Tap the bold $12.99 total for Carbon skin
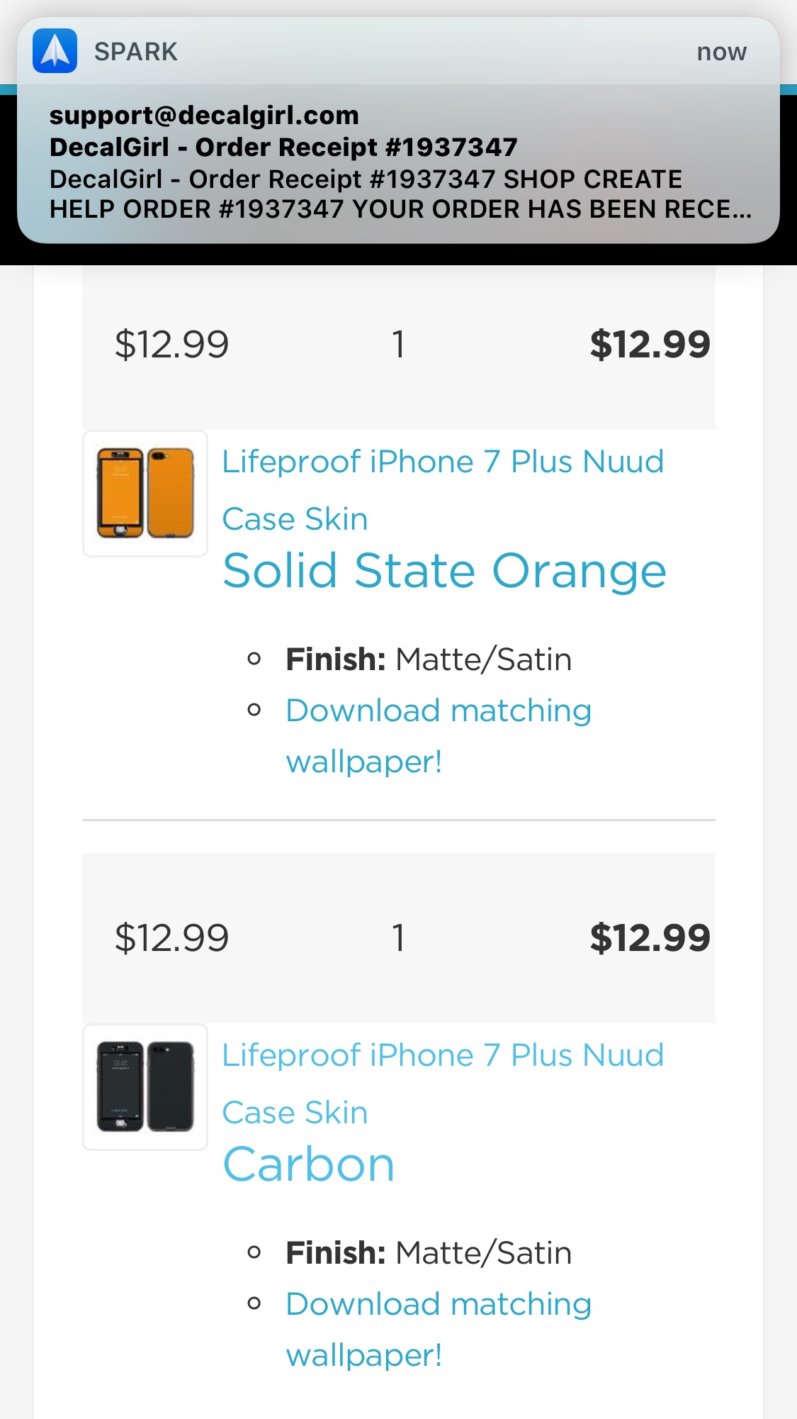 (650, 938)
